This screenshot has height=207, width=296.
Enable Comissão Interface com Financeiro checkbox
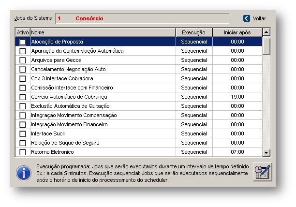[23, 88]
